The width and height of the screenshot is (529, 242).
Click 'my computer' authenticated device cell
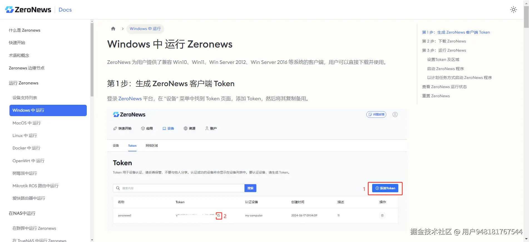[x=254, y=216]
